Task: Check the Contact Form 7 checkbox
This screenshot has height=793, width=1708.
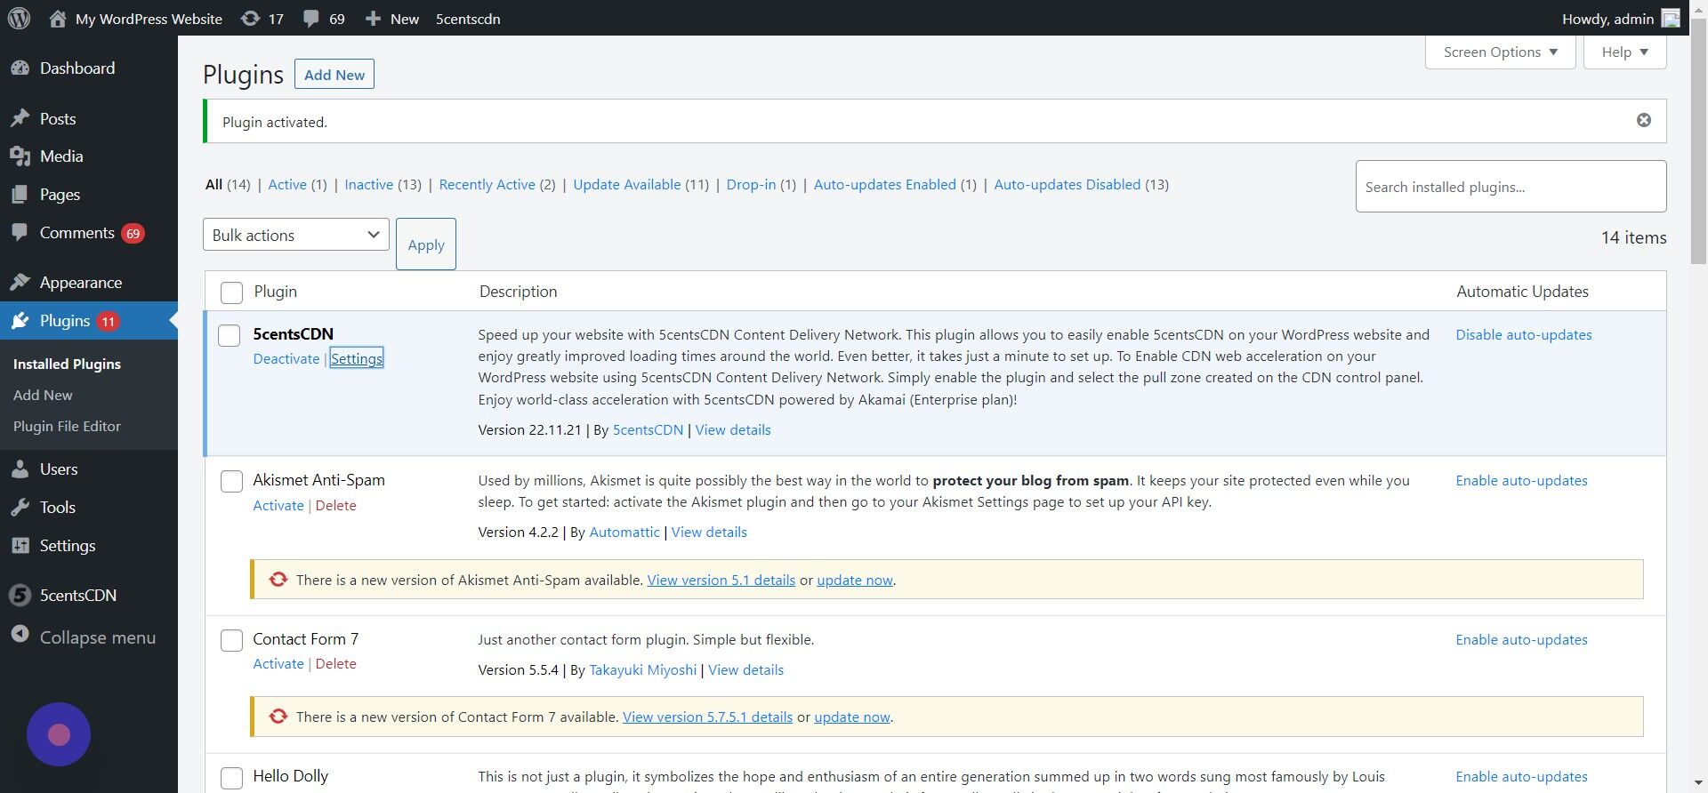Action: pos(231,640)
